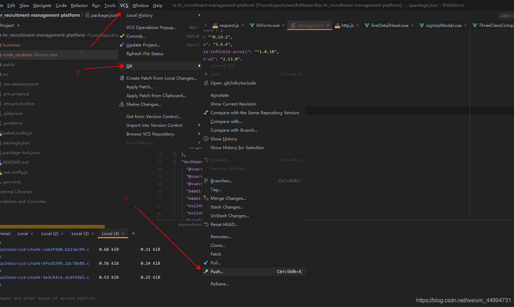The width and height of the screenshot is (514, 307).
Task: Choose Compare with Branch... in Git submenu
Action: click(254, 130)
